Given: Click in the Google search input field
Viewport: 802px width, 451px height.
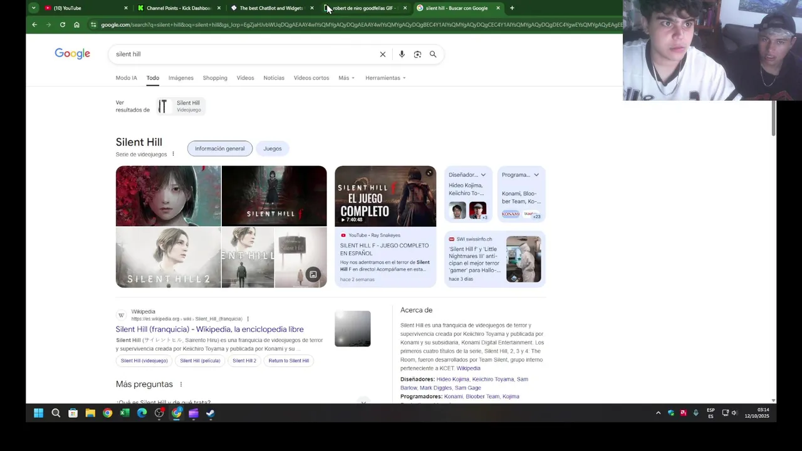Looking at the screenshot, I should point(244,54).
